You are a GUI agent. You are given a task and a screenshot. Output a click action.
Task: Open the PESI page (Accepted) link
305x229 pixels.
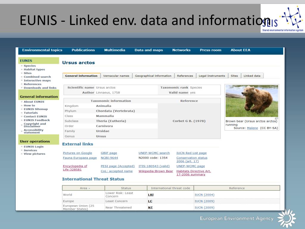point(118,166)
